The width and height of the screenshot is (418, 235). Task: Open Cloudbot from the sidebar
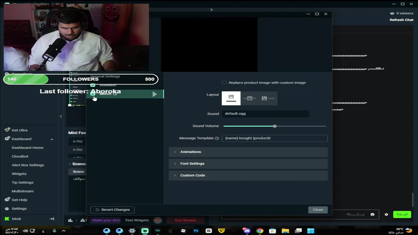pyautogui.click(x=20, y=156)
